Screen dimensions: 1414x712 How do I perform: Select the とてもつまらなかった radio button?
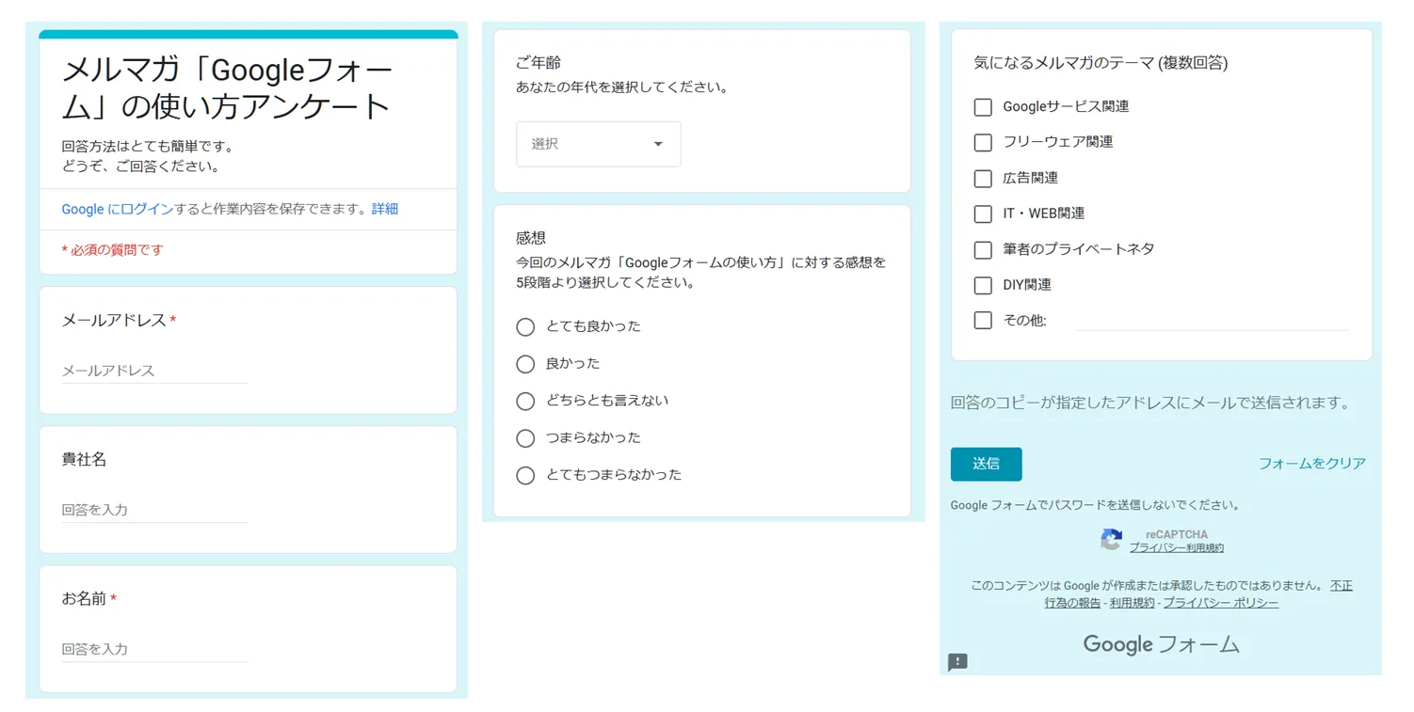click(525, 475)
